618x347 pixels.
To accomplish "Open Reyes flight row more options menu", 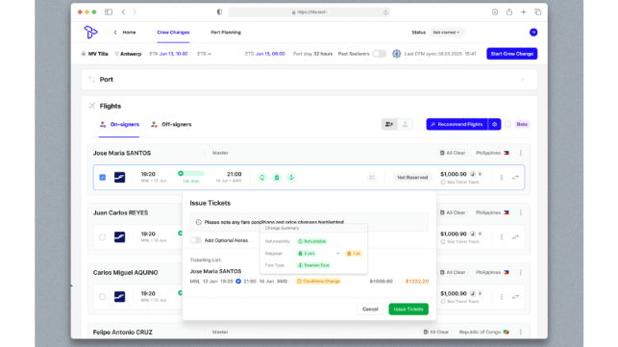I will (x=502, y=237).
